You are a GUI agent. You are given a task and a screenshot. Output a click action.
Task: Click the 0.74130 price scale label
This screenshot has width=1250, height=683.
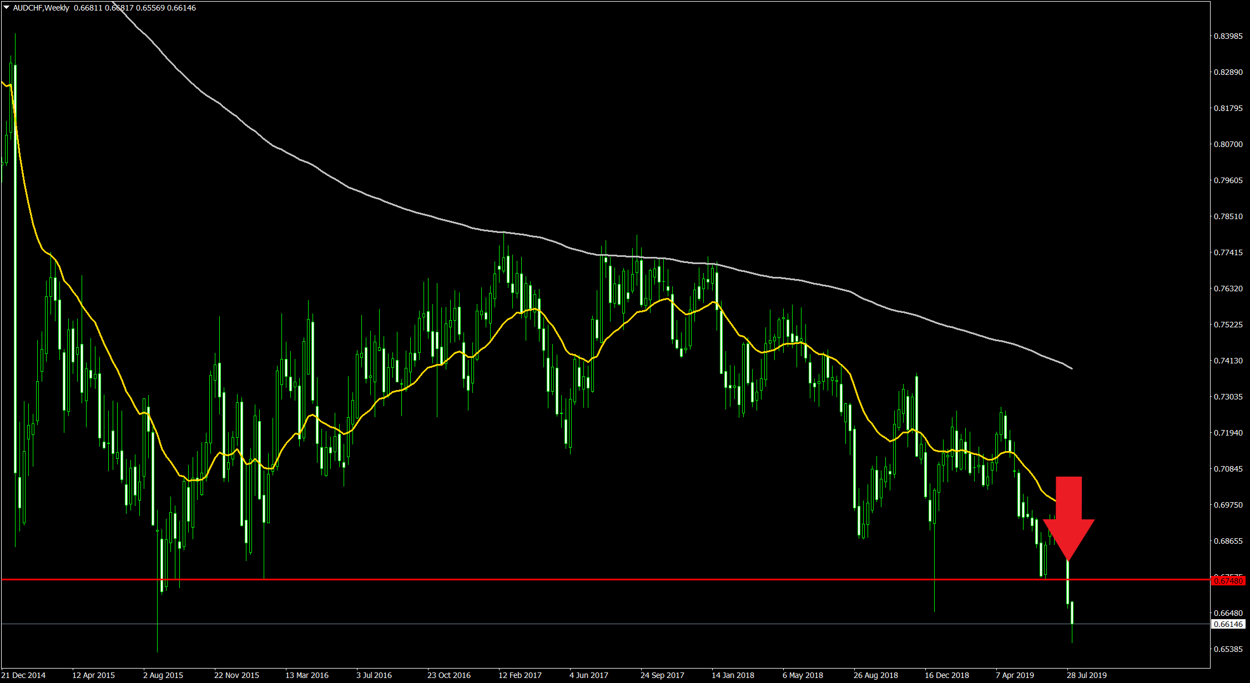pyautogui.click(x=1228, y=361)
